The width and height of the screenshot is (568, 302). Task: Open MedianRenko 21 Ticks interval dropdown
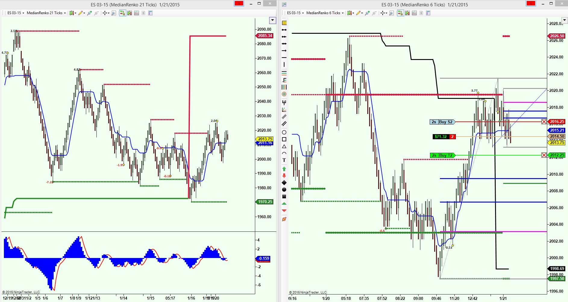pos(46,13)
